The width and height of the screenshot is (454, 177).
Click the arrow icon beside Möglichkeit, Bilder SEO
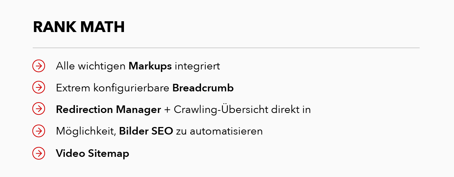tap(39, 131)
